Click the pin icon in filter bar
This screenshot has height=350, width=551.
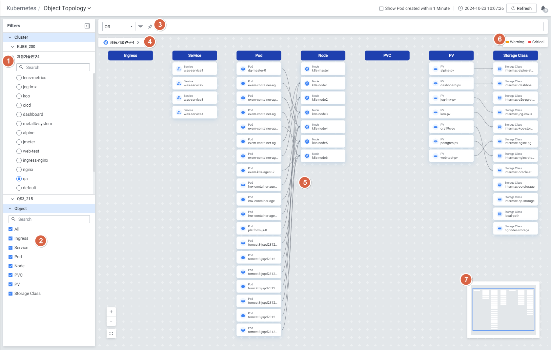[x=150, y=27]
